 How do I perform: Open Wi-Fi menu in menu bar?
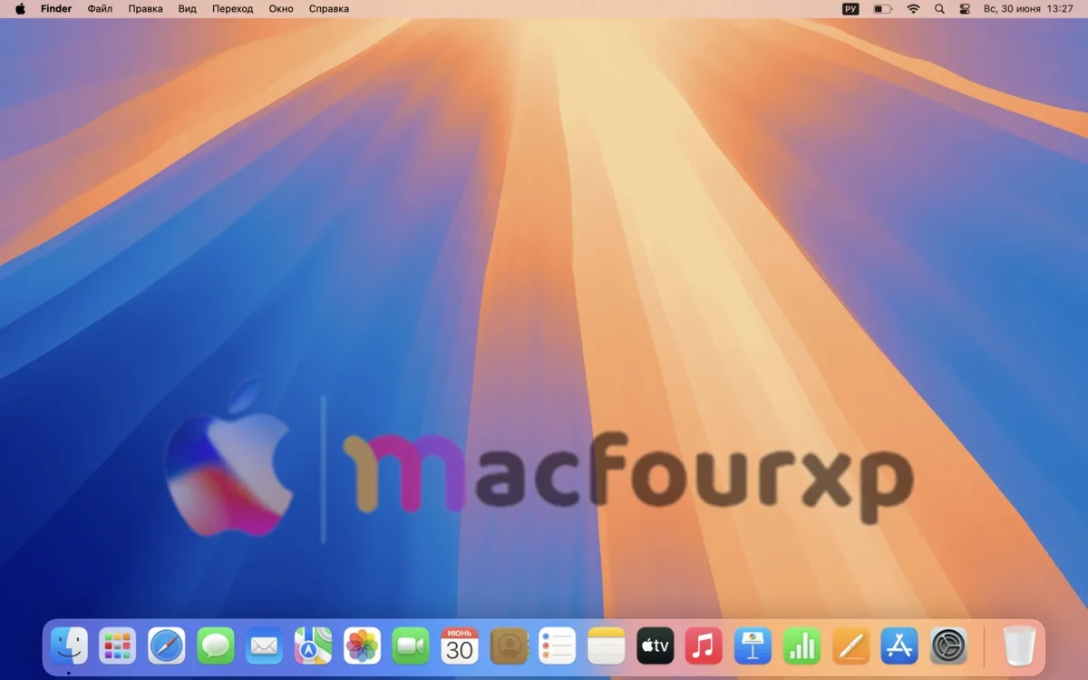click(913, 9)
